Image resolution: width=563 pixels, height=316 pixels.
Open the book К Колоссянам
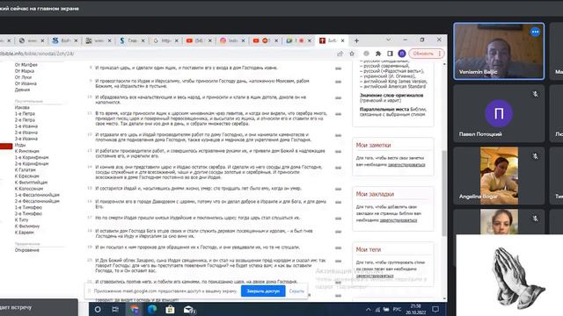pos(29,189)
